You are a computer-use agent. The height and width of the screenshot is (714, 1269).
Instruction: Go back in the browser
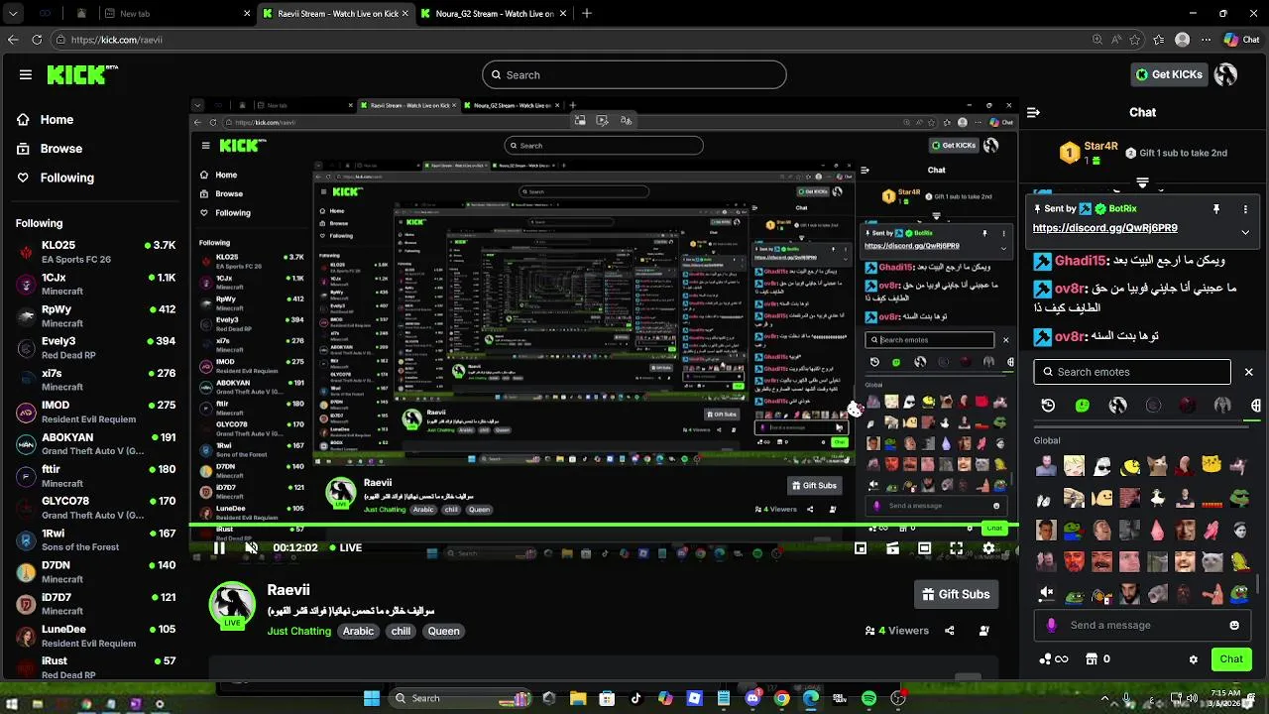point(13,40)
